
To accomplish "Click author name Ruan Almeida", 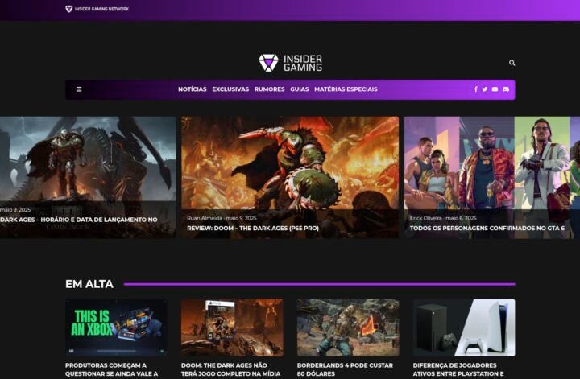I will tap(205, 218).
